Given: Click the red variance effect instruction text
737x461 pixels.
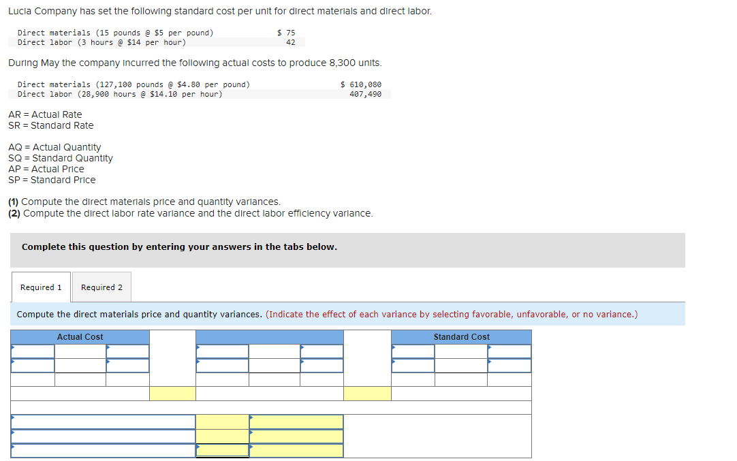Looking at the screenshot, I should [452, 315].
